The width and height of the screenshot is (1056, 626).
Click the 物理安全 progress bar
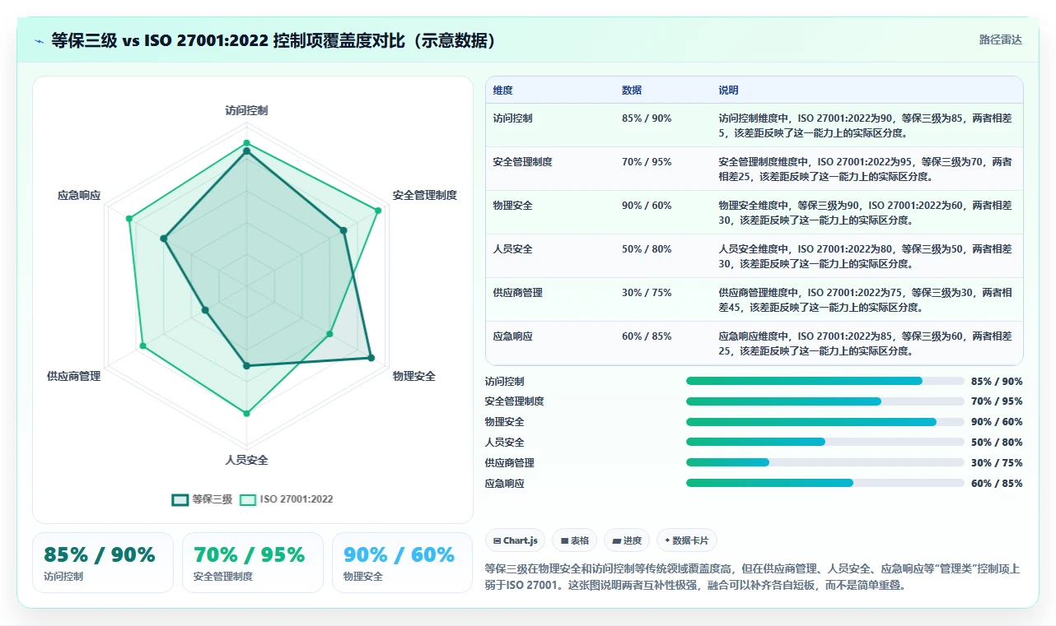825,422
